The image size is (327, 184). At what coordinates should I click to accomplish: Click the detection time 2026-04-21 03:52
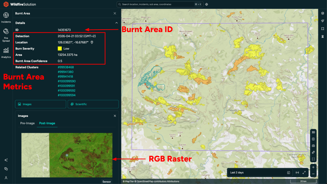point(77,36)
